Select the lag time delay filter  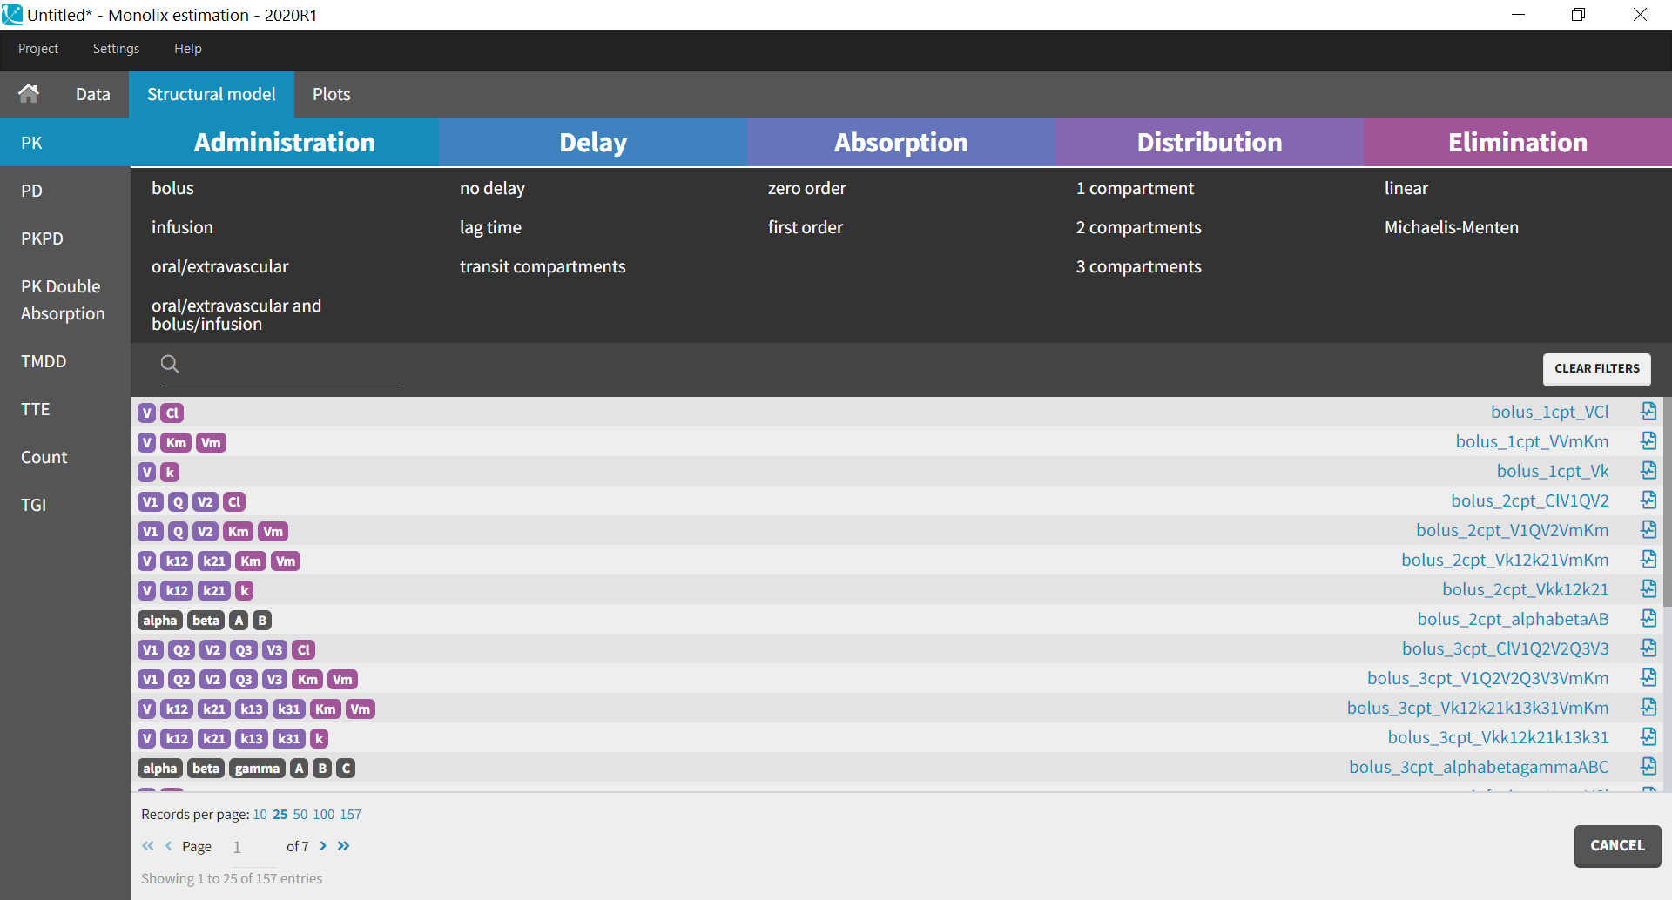490,227
